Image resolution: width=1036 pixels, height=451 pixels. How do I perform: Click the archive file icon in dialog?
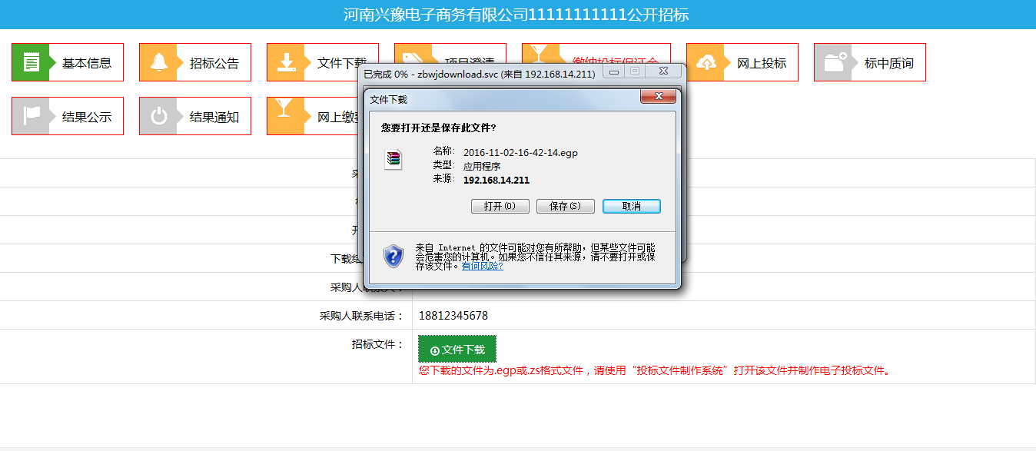(393, 159)
